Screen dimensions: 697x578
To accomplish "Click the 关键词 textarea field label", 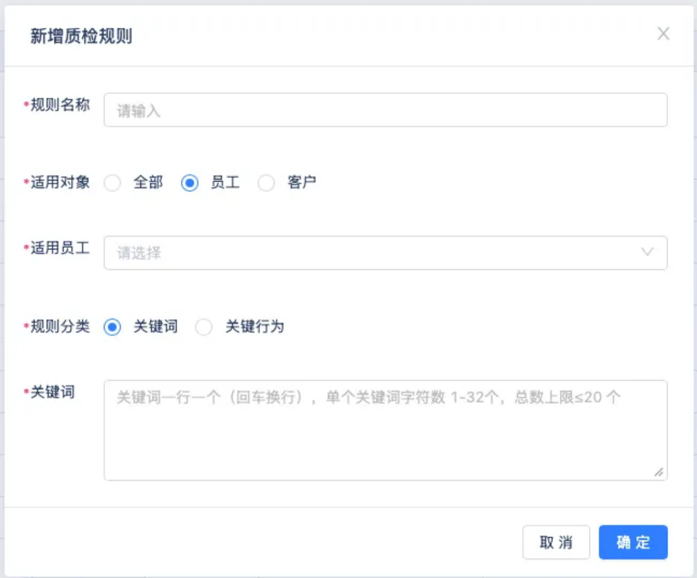I will tap(53, 392).
